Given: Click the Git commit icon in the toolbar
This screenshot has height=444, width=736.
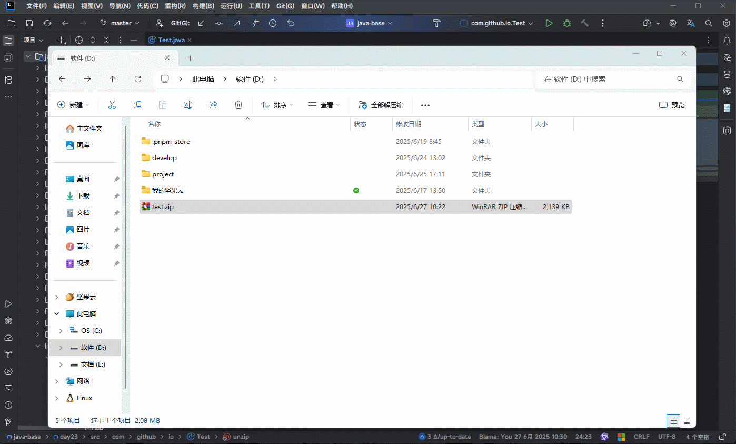Looking at the screenshot, I should [219, 23].
